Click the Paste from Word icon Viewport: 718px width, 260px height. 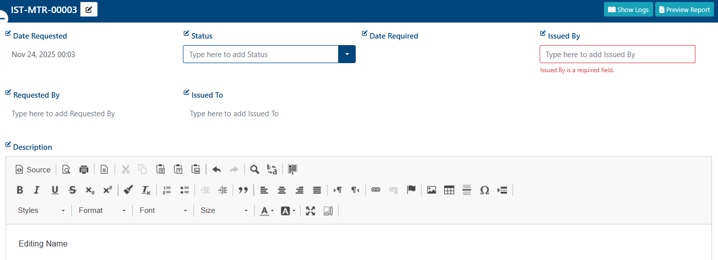click(196, 170)
